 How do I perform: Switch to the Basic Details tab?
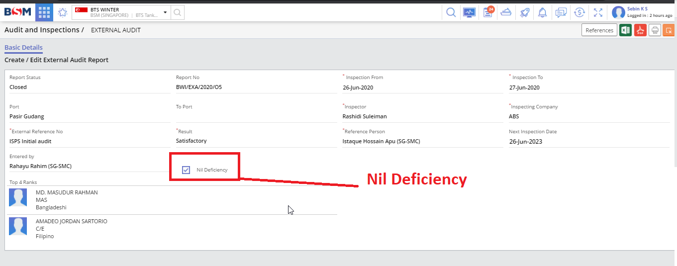[x=23, y=48]
